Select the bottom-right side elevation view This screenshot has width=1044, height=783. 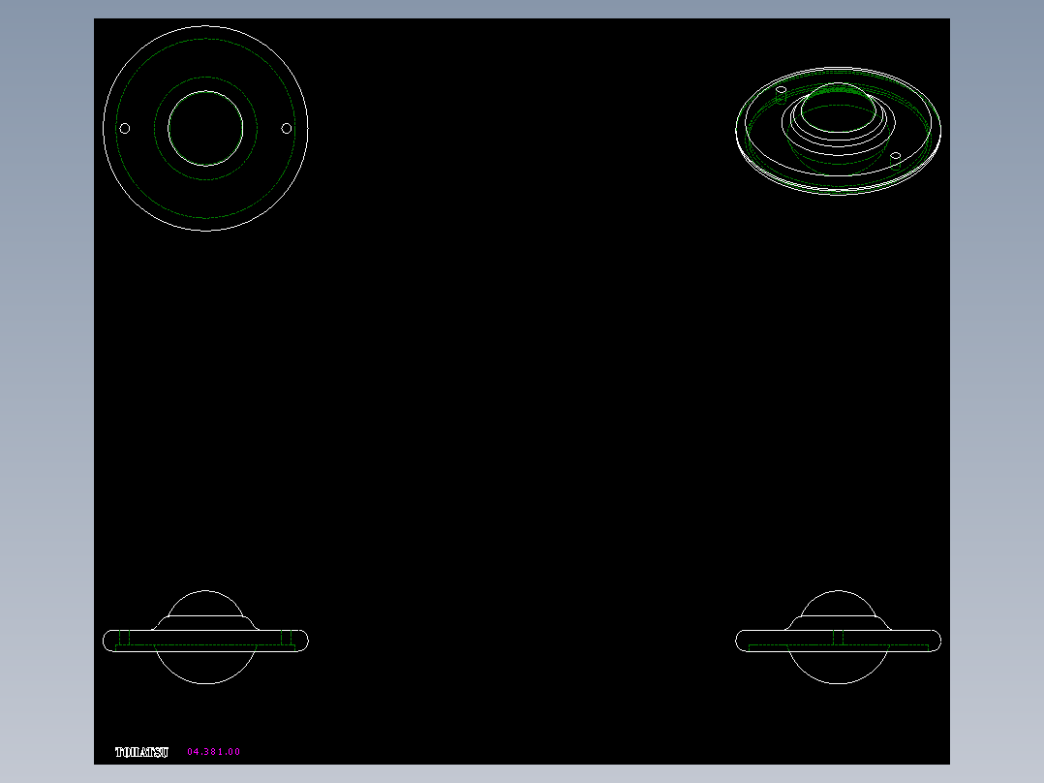839,637
